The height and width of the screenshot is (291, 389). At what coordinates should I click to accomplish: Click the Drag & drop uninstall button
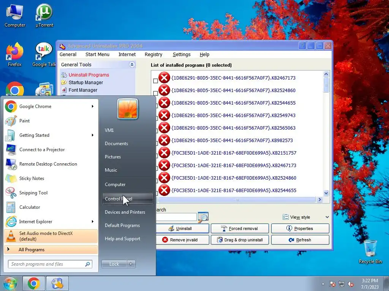[240, 240]
